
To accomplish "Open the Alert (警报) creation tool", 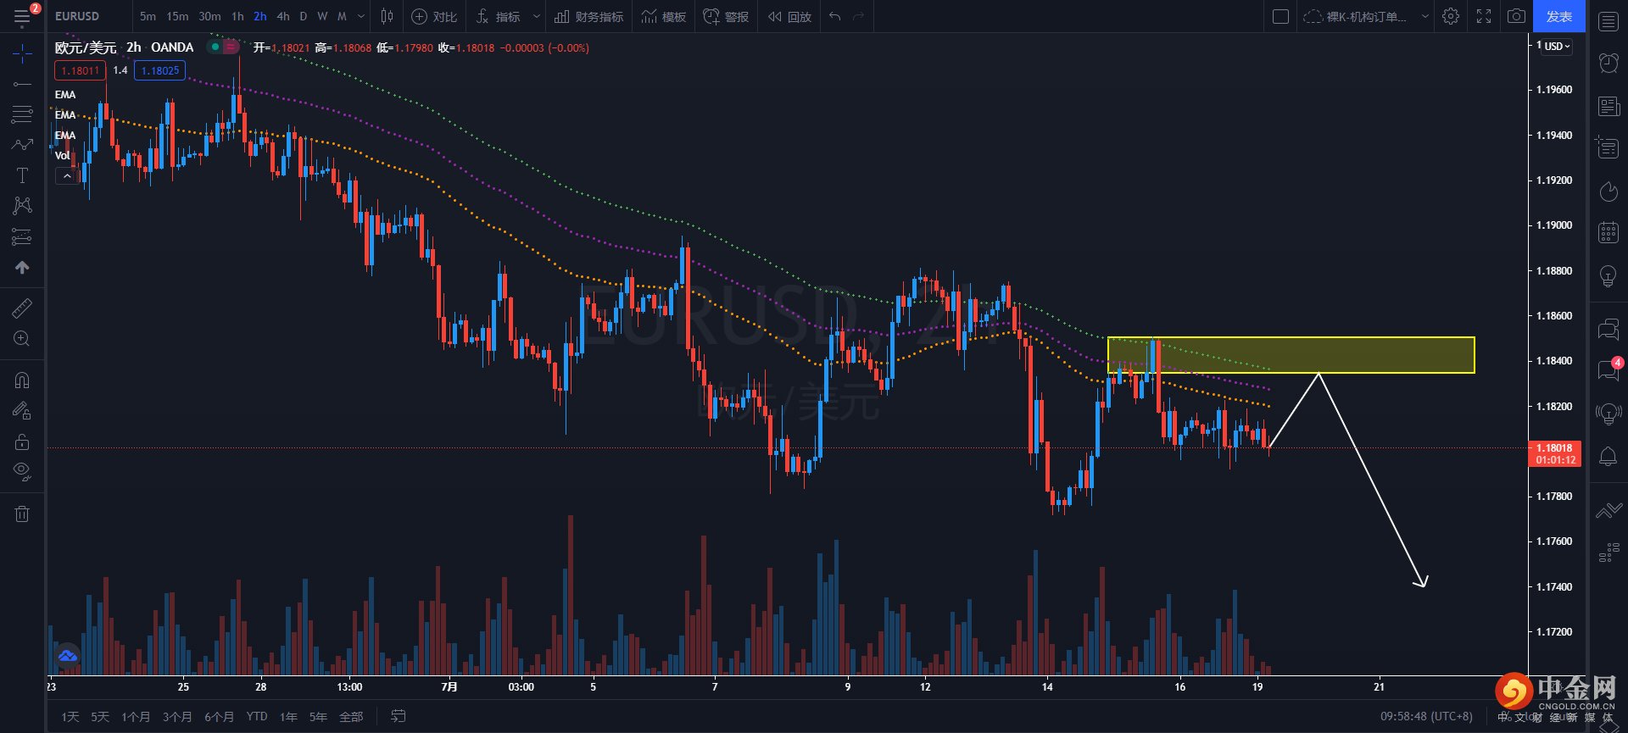I will pyautogui.click(x=726, y=17).
